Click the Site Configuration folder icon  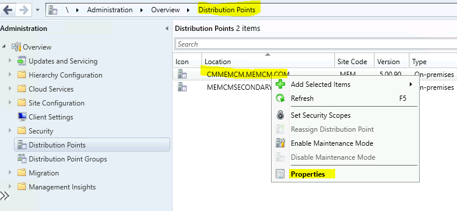[22, 103]
